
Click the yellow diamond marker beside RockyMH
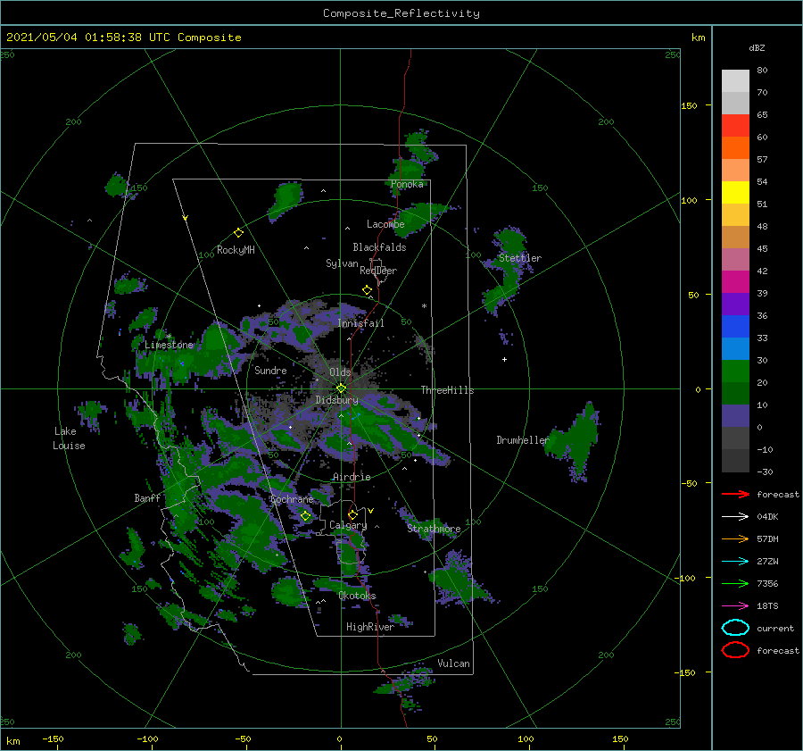(238, 233)
